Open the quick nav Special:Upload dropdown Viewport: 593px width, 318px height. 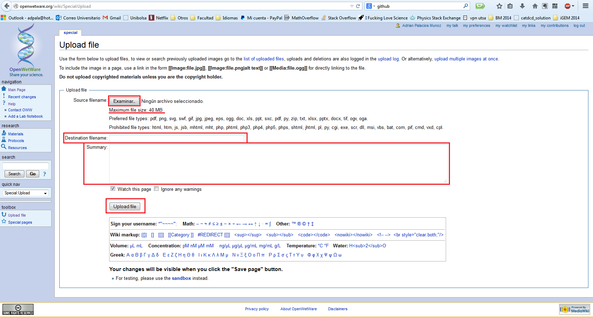[x=26, y=193]
